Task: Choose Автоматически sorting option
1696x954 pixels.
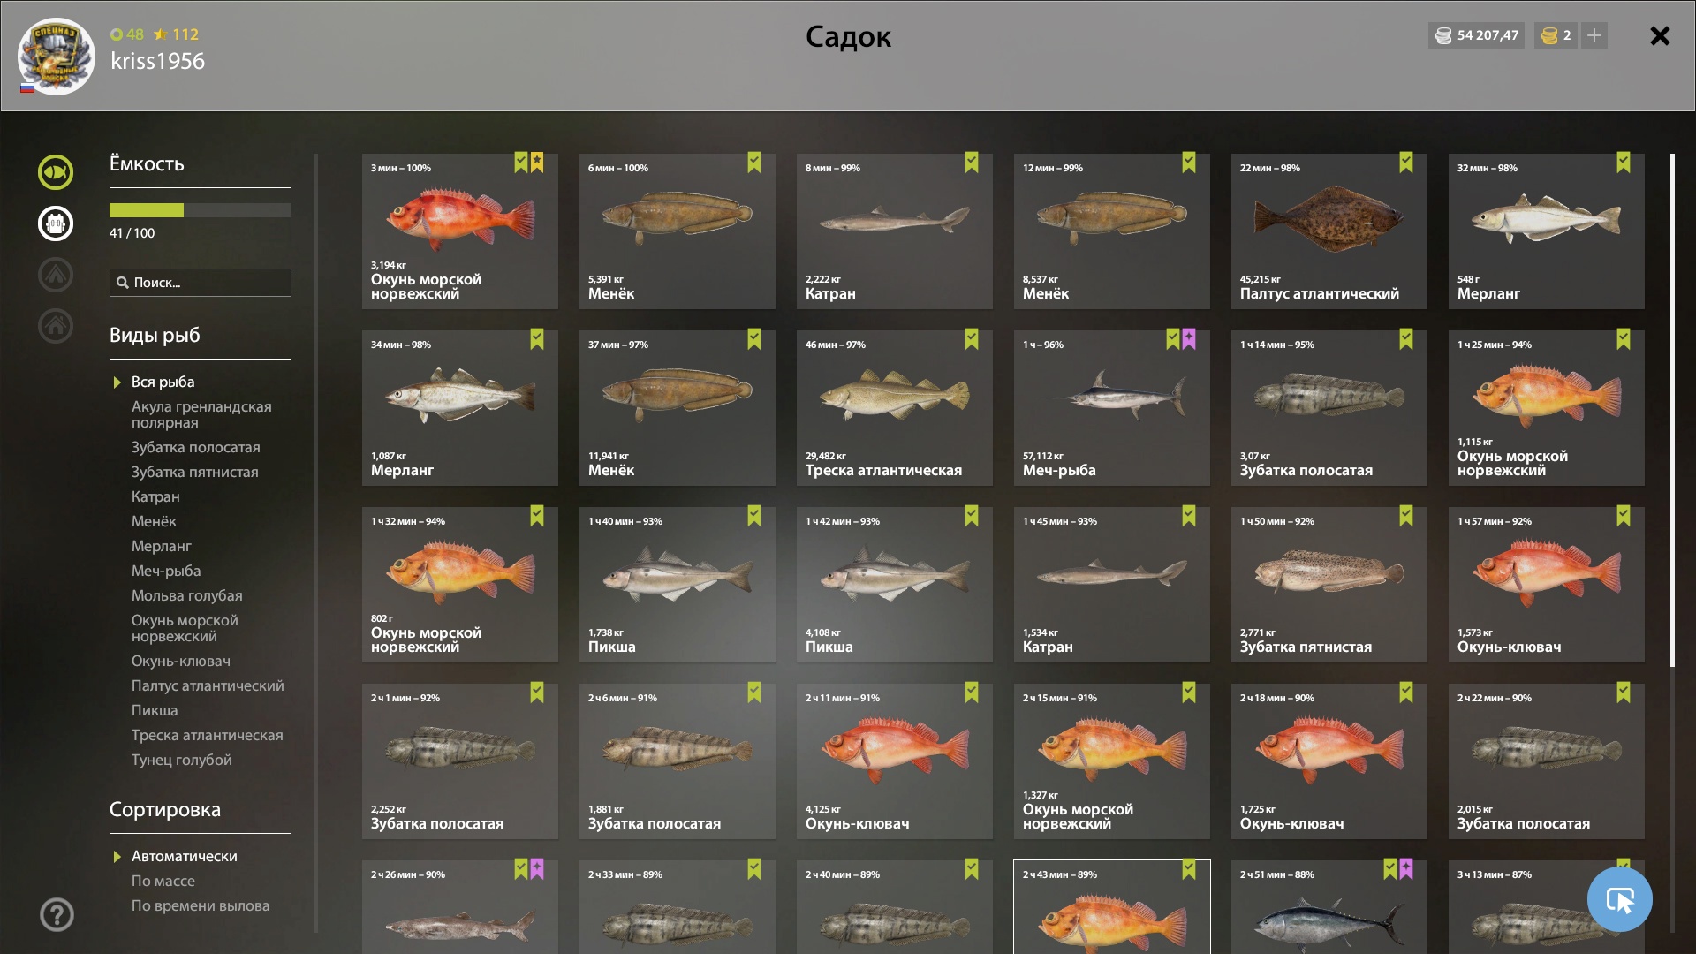Action: click(x=185, y=856)
